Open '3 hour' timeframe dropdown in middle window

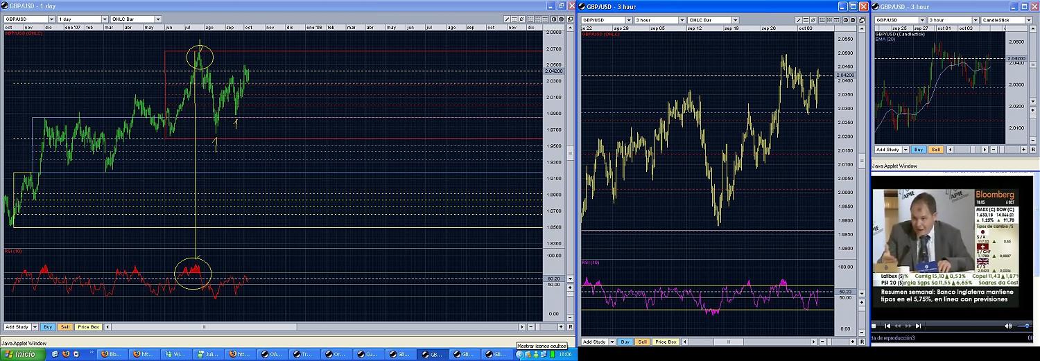click(x=660, y=20)
